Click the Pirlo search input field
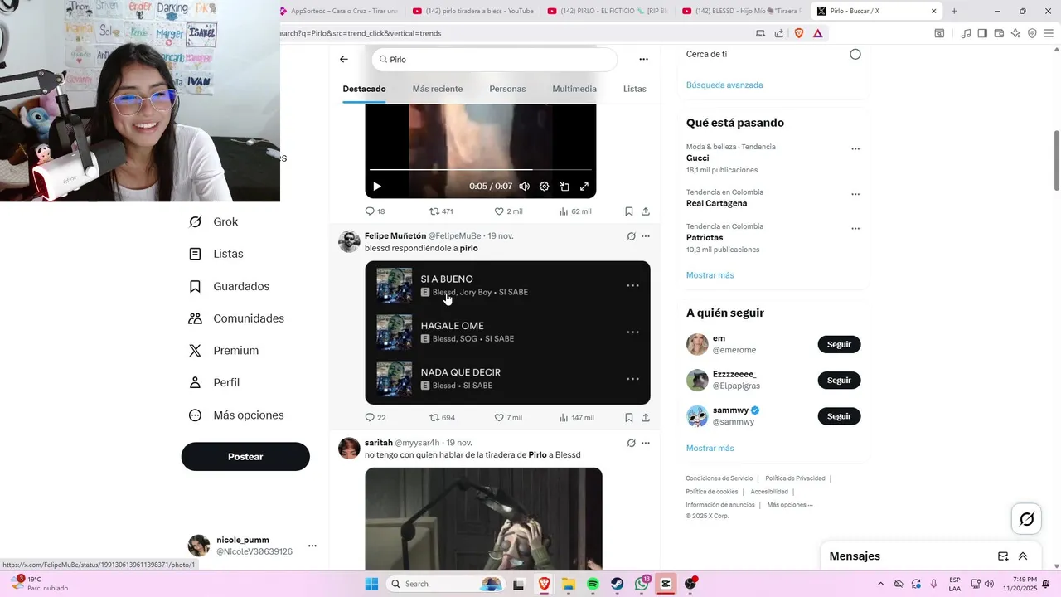Viewport: 1061px width, 597px height. pyautogui.click(x=495, y=60)
